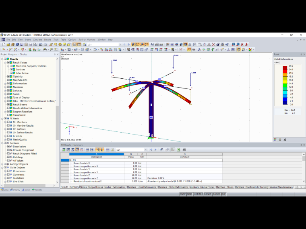The width and height of the screenshot is (306, 229).
Task: Click the color scale icon at panel bottom
Action: click(275, 140)
